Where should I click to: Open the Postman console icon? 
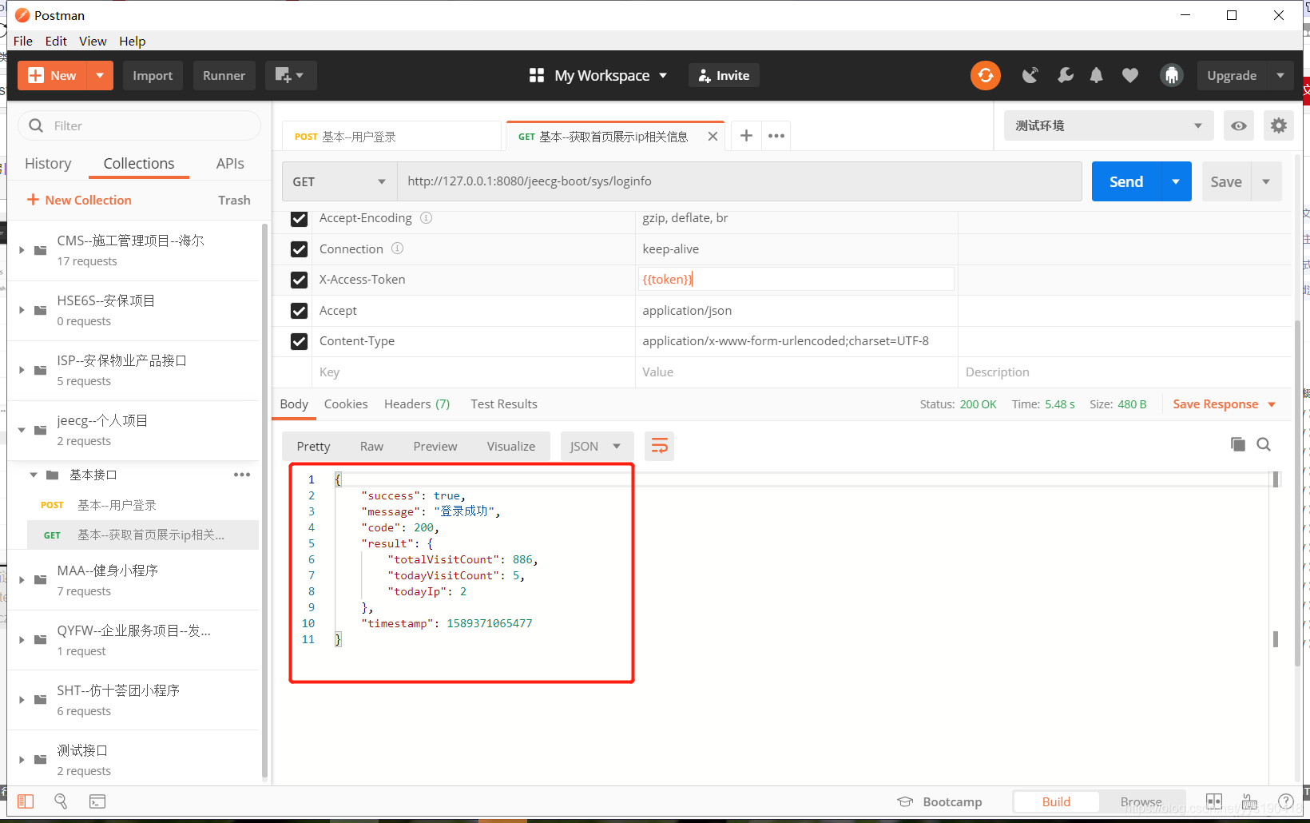(97, 801)
